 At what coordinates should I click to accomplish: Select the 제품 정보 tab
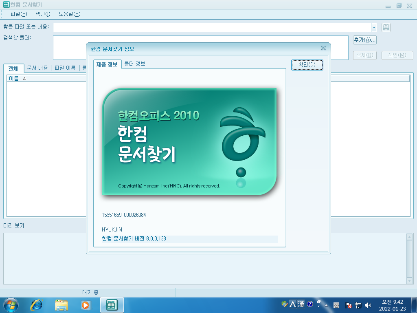[107, 64]
